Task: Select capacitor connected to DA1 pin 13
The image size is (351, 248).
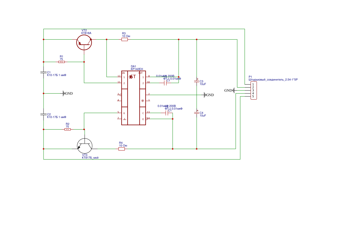Action: pyautogui.click(x=167, y=113)
